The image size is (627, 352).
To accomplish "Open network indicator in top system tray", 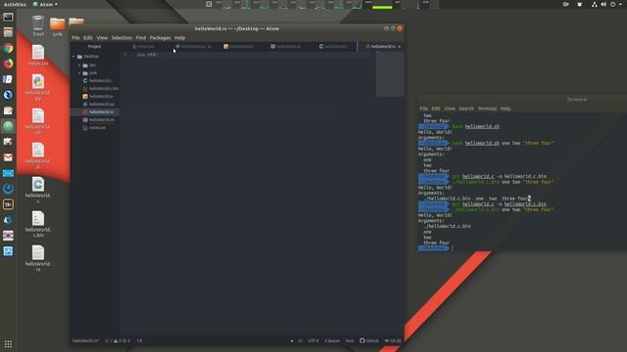I will (595, 4).
